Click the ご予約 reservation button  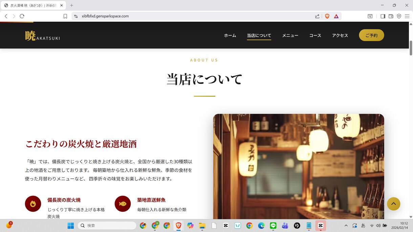(x=371, y=35)
